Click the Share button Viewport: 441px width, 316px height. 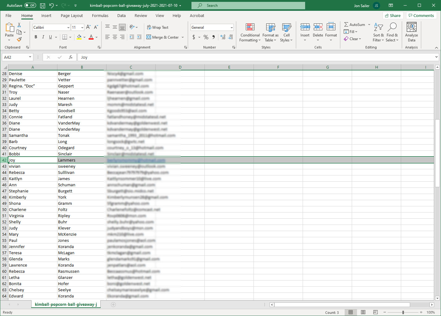coord(393,16)
